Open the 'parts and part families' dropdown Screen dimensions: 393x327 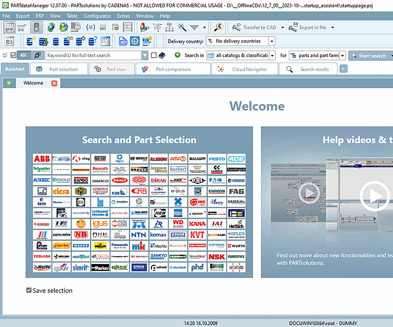(x=343, y=56)
